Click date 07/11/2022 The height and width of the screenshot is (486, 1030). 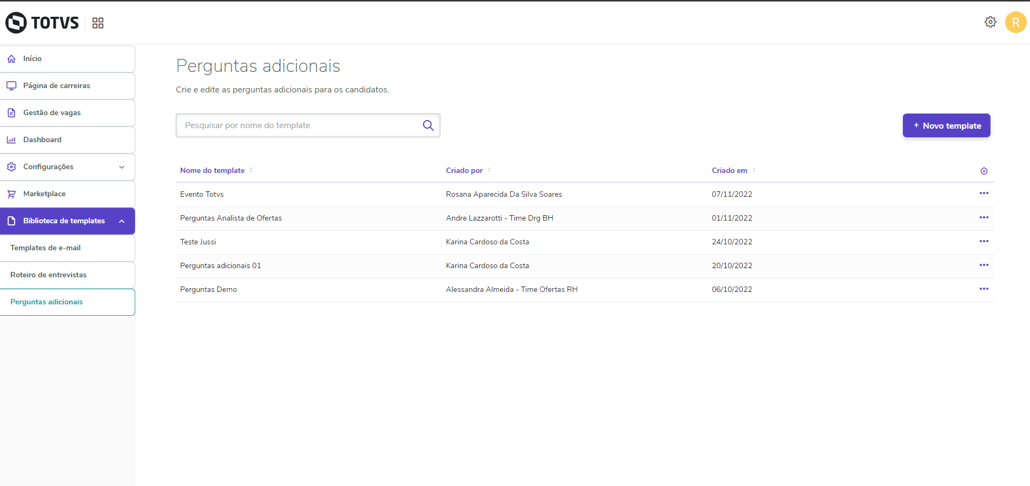(x=732, y=194)
